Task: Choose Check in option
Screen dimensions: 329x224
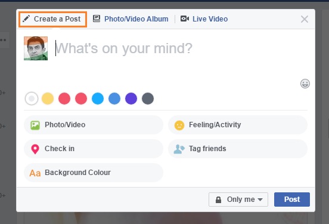Action: (94, 149)
